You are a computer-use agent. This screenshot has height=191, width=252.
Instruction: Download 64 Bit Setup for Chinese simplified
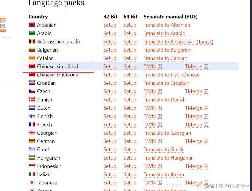pos(130,66)
